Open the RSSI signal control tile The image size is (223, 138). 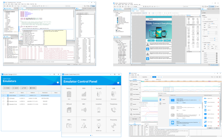coord(84,94)
